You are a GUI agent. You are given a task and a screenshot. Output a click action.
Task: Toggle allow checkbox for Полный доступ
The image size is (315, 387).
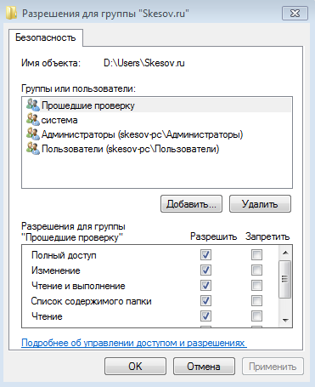pyautogui.click(x=205, y=254)
